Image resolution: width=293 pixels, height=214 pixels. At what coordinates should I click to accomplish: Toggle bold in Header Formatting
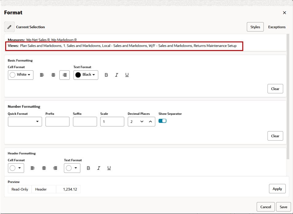tap(88, 168)
